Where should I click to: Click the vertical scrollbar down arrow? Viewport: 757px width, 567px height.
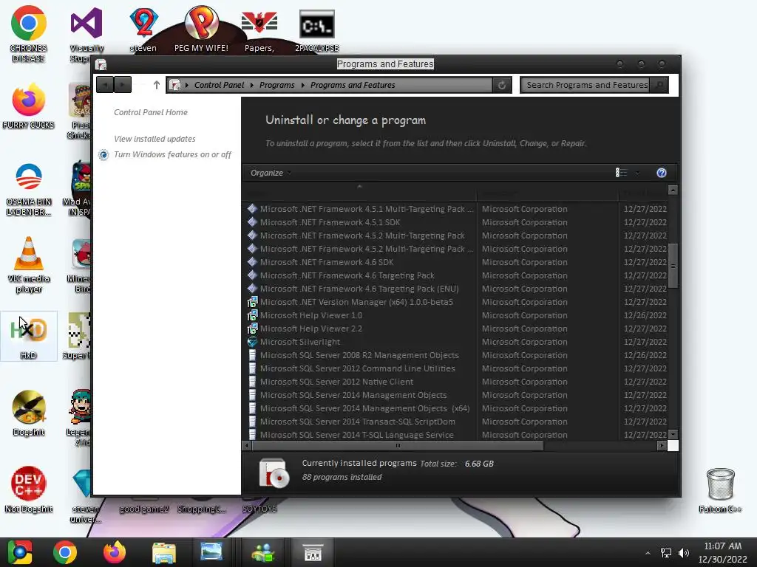(673, 434)
